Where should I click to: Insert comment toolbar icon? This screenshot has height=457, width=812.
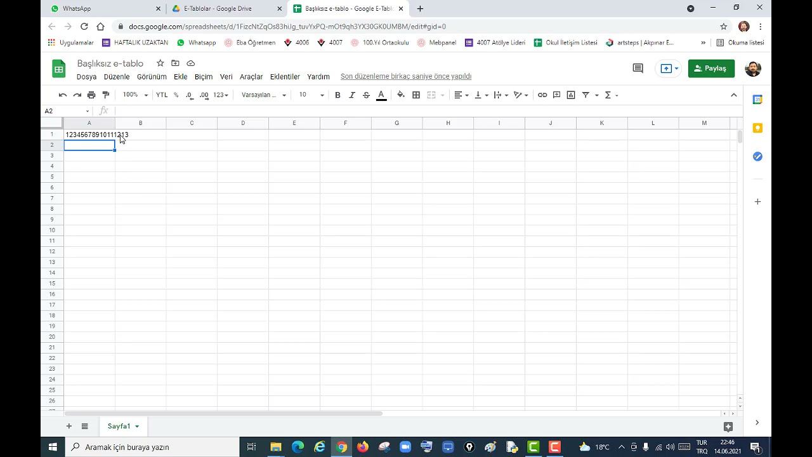556,95
